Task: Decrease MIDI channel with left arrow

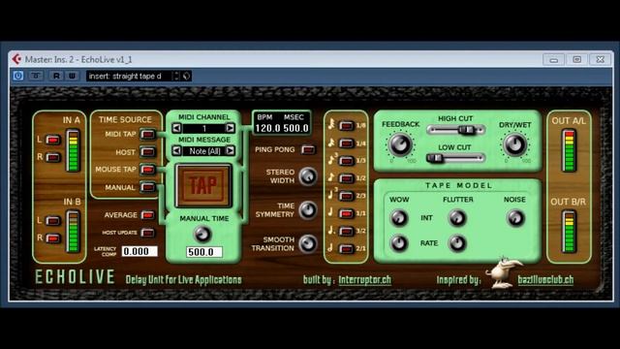Action: point(176,128)
